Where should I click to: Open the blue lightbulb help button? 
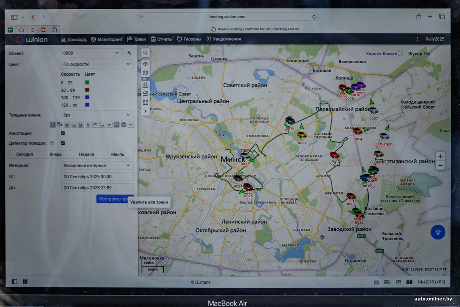[x=438, y=232]
